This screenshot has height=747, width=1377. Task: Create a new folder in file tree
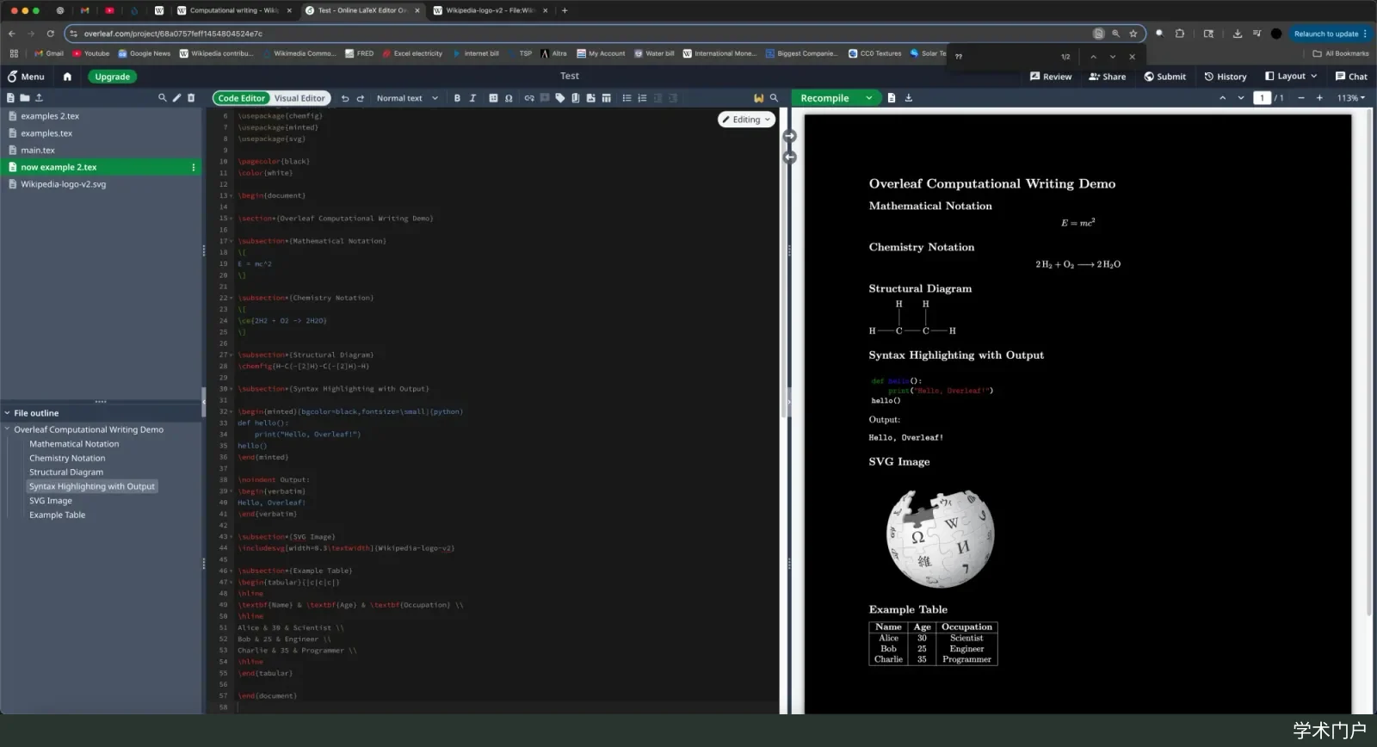24,98
